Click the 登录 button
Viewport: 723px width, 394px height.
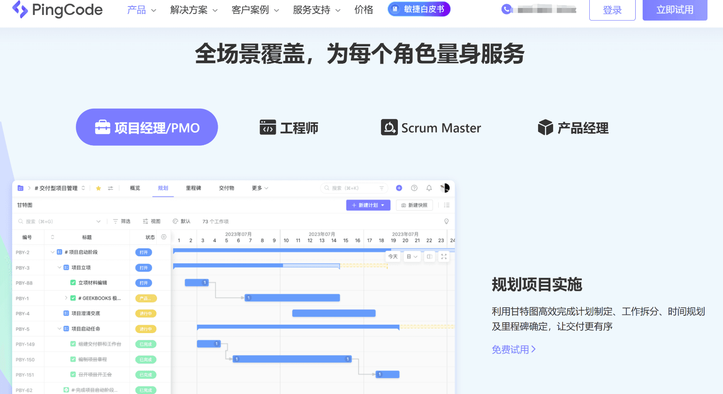(x=612, y=10)
